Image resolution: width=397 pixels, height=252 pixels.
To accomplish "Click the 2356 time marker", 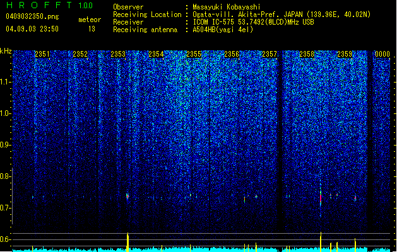I will click(x=232, y=54).
